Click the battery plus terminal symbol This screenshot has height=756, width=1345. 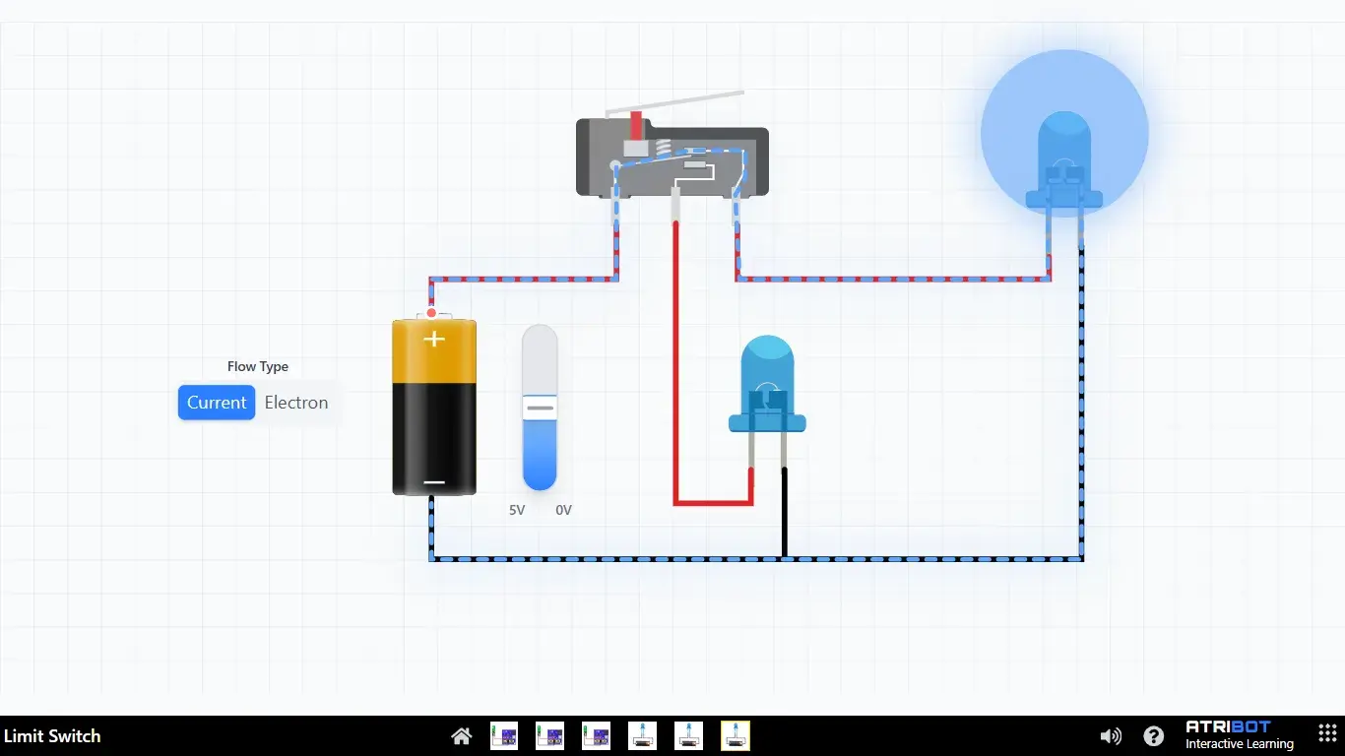434,340
